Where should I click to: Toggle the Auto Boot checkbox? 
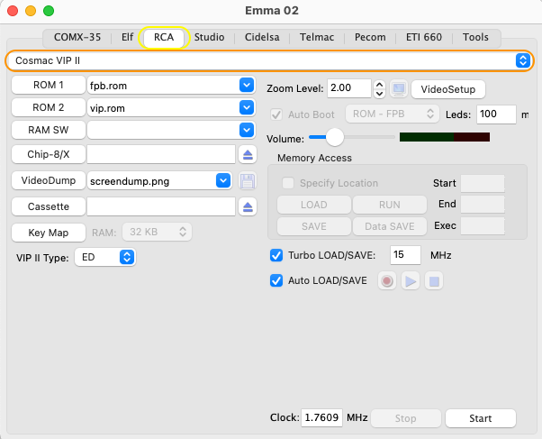(276, 114)
